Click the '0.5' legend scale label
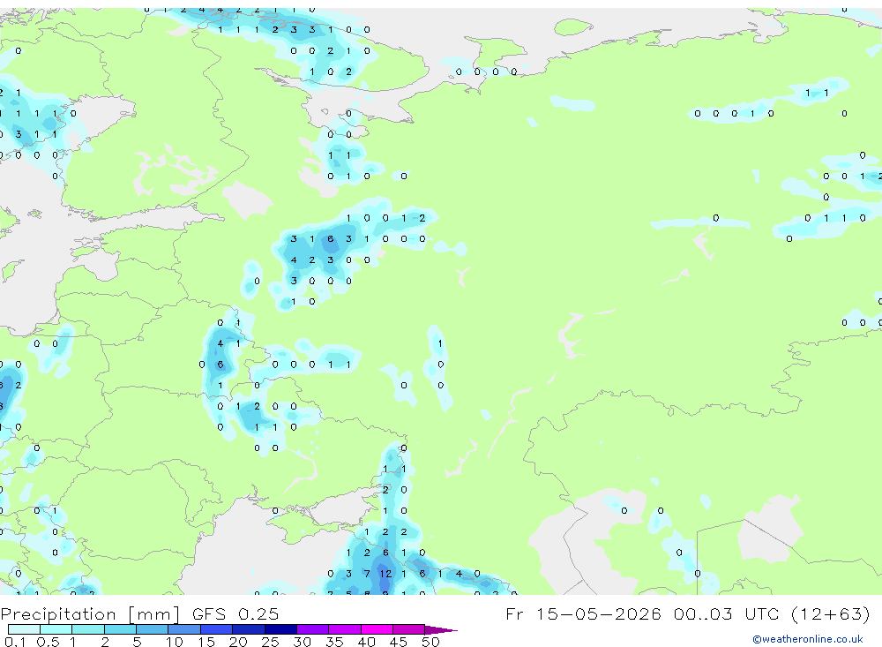 [48, 642]
